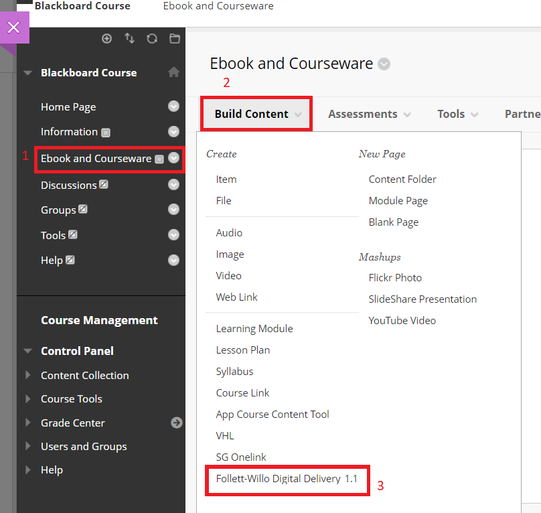Image resolution: width=541 pixels, height=513 pixels.
Task: Choose Item from Create list
Action: pyautogui.click(x=226, y=179)
